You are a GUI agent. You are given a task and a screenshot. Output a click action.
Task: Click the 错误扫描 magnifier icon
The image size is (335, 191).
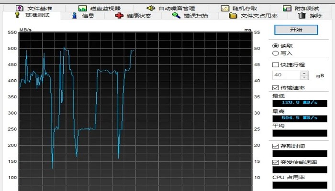click(176, 16)
